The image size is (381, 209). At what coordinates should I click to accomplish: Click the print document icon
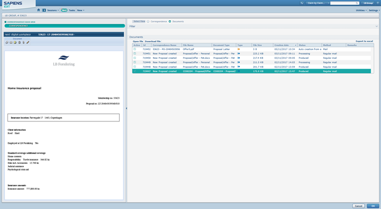click(x=7, y=42)
